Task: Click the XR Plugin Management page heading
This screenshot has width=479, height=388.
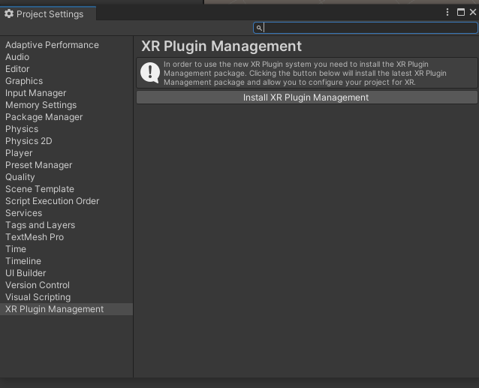Action: click(x=221, y=47)
